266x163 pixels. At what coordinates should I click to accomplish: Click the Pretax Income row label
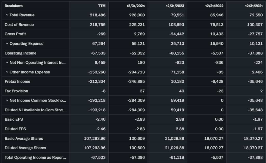click(17, 81)
